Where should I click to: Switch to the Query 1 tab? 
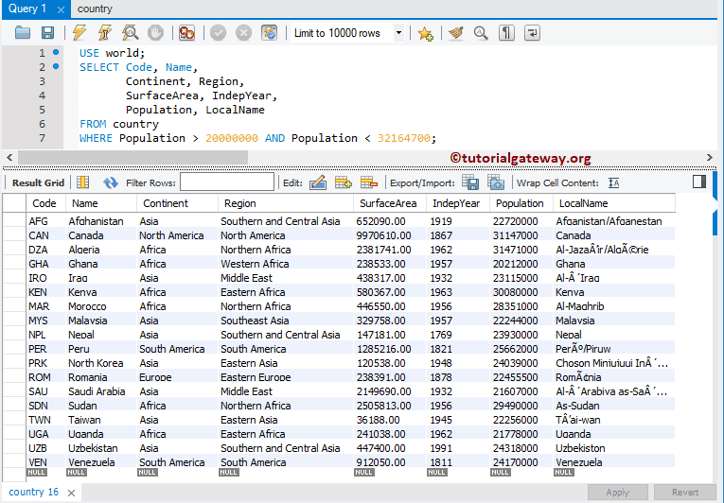[x=27, y=9]
